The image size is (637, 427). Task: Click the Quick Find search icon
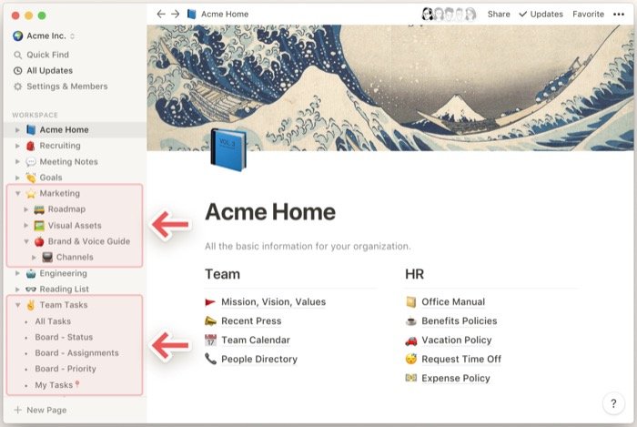click(x=18, y=55)
